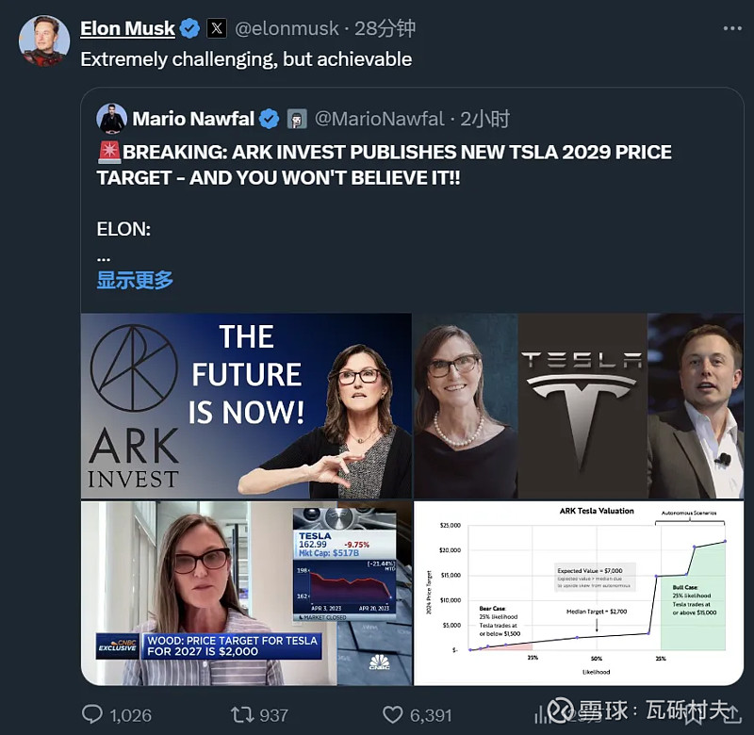Click the retweet icon
The width and height of the screenshot is (754, 735).
[242, 714]
